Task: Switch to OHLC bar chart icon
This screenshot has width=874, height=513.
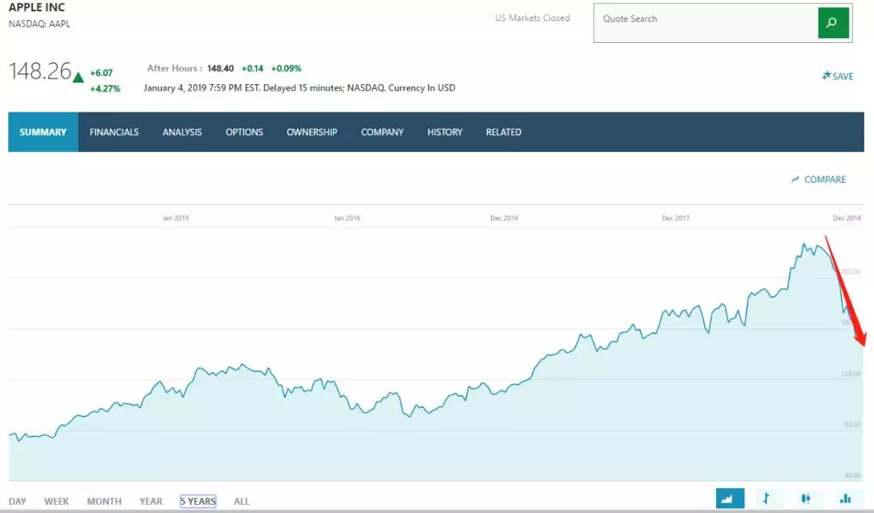Action: point(766,498)
